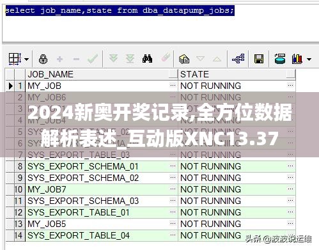
Task: Click the floppy disk save results icon
Action: (x=259, y=59)
